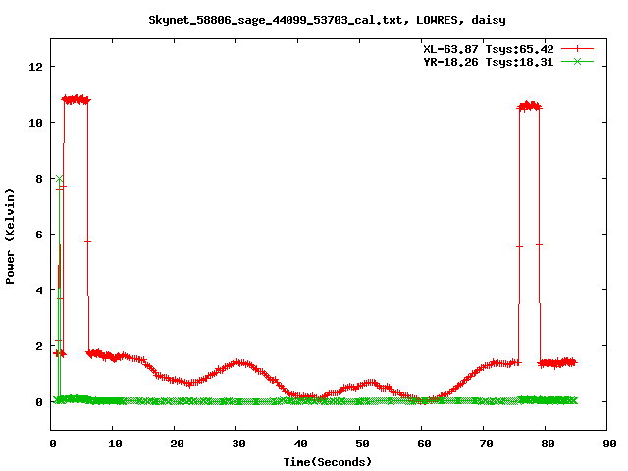The width and height of the screenshot is (628, 471).
Task: Click the y-axis tick label 2
Action: coord(39,346)
